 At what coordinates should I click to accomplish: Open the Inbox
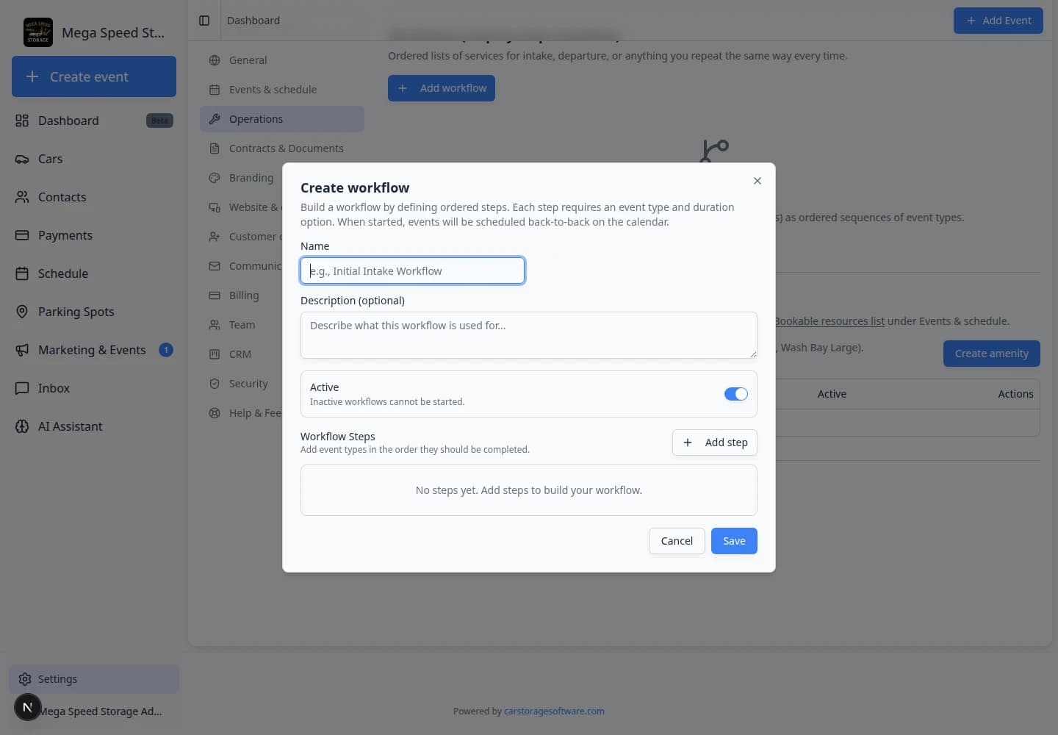(94, 388)
